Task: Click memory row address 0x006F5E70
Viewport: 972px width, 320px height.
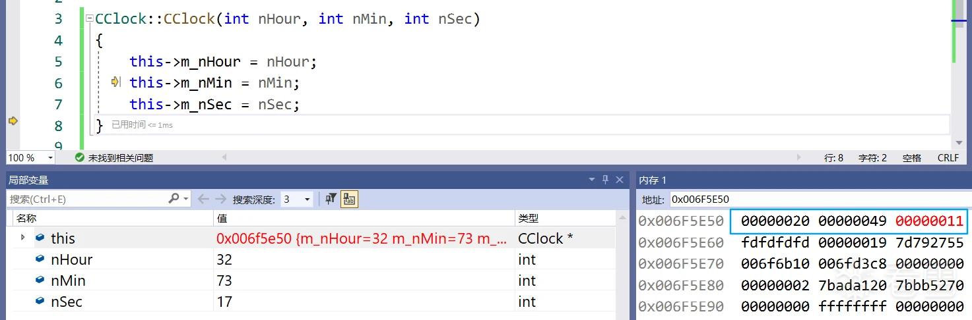Action: pyautogui.click(x=681, y=263)
